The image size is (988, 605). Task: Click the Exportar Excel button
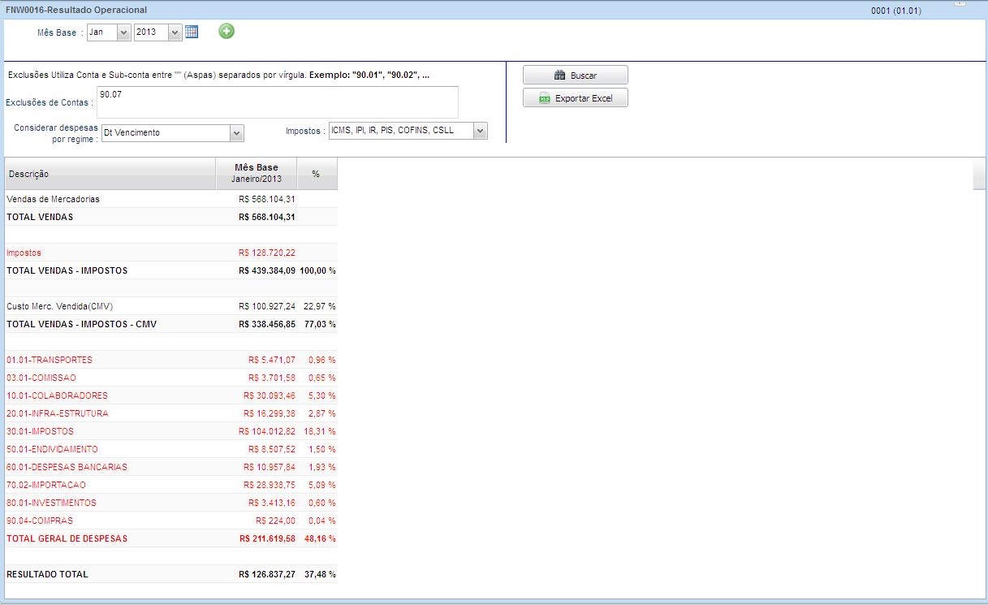tap(576, 98)
